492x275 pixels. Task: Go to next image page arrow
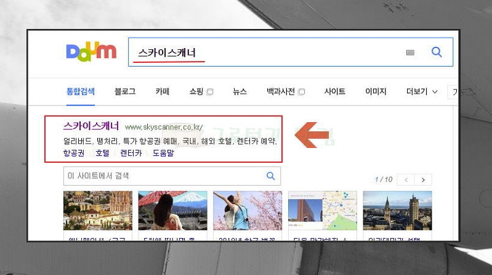pos(423,180)
